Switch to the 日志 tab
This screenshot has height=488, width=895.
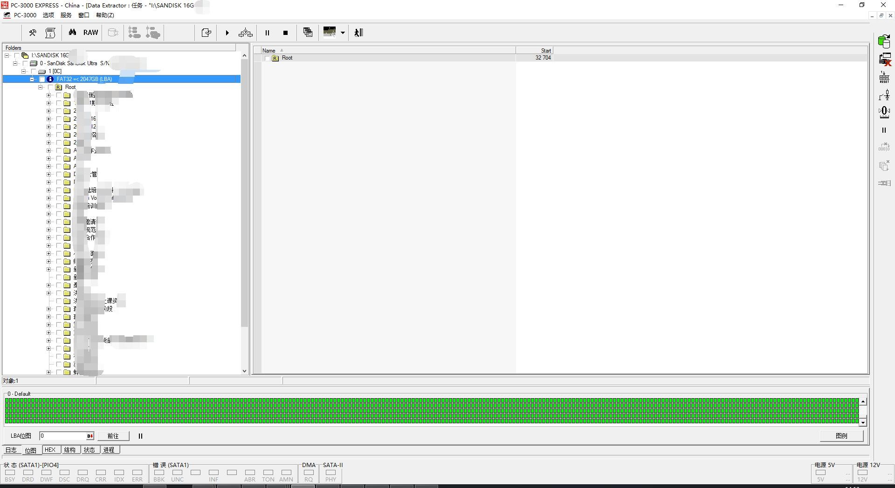11,450
